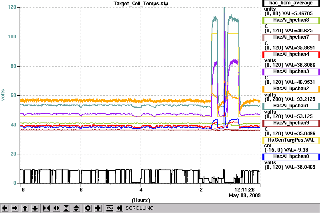Click the pan left arrow button
Image resolution: width=320 pixels, height=213 pixels.
5,208
